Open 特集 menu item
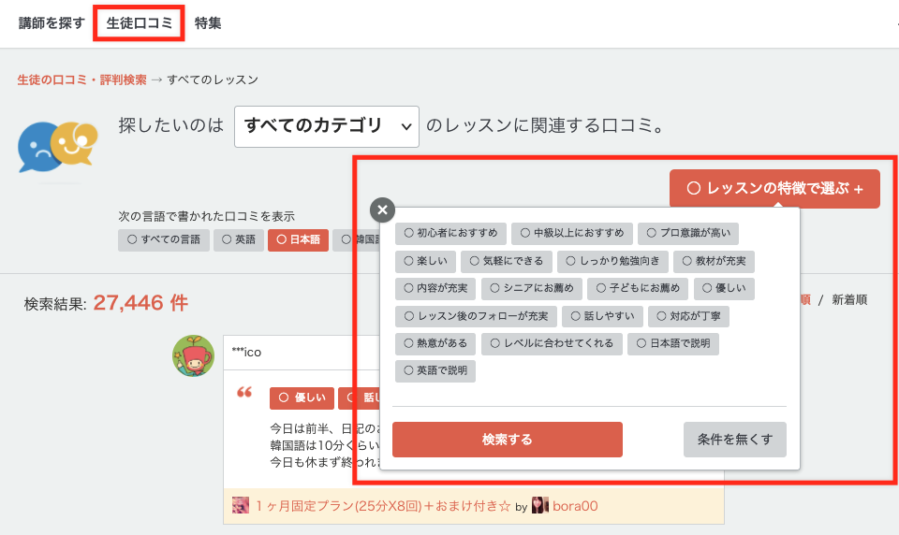The image size is (899, 535). [208, 22]
